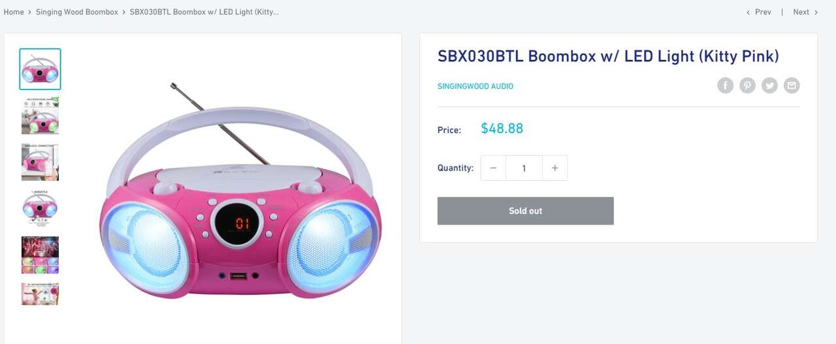Open Singing Wood Boombox breadcrumb
Image resolution: width=836 pixels, height=344 pixels.
77,12
